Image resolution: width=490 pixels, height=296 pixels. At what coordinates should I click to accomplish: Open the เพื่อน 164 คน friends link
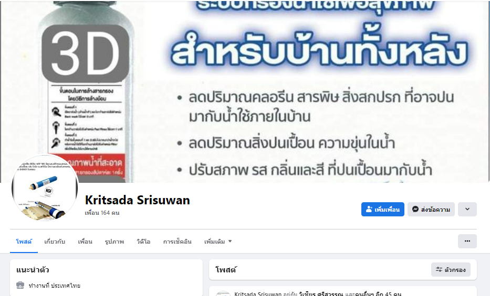point(102,213)
